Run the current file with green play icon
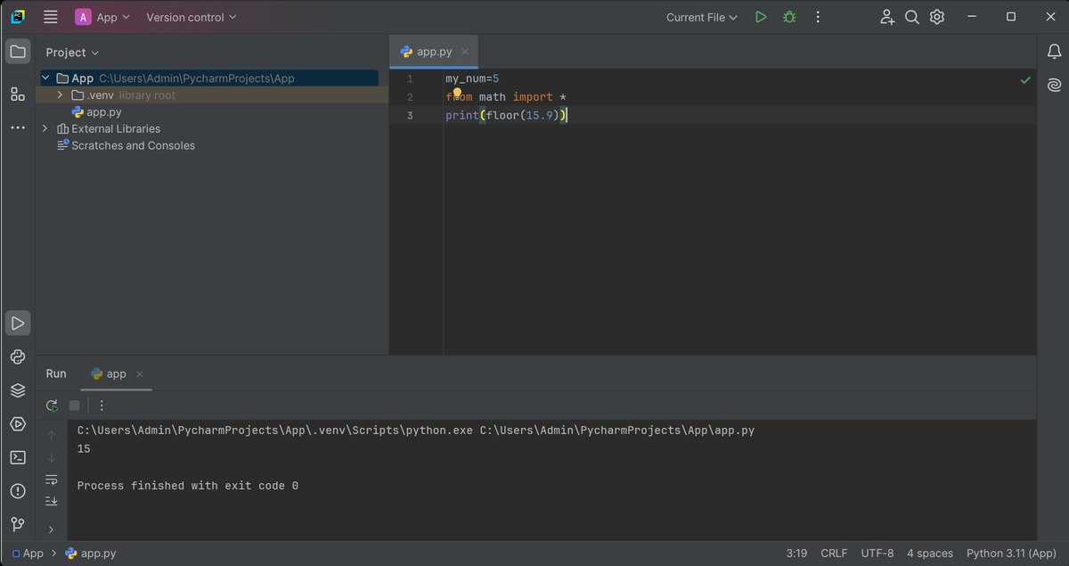 point(761,17)
